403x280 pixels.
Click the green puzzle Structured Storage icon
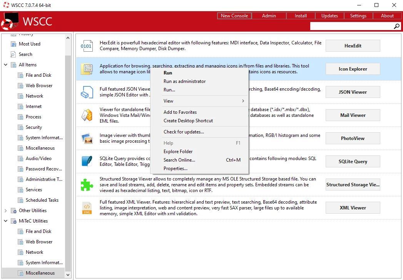pos(87,185)
